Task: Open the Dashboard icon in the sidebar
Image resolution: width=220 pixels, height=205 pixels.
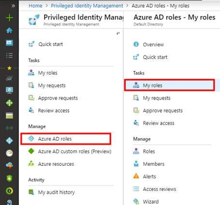Action: (x=9, y=43)
